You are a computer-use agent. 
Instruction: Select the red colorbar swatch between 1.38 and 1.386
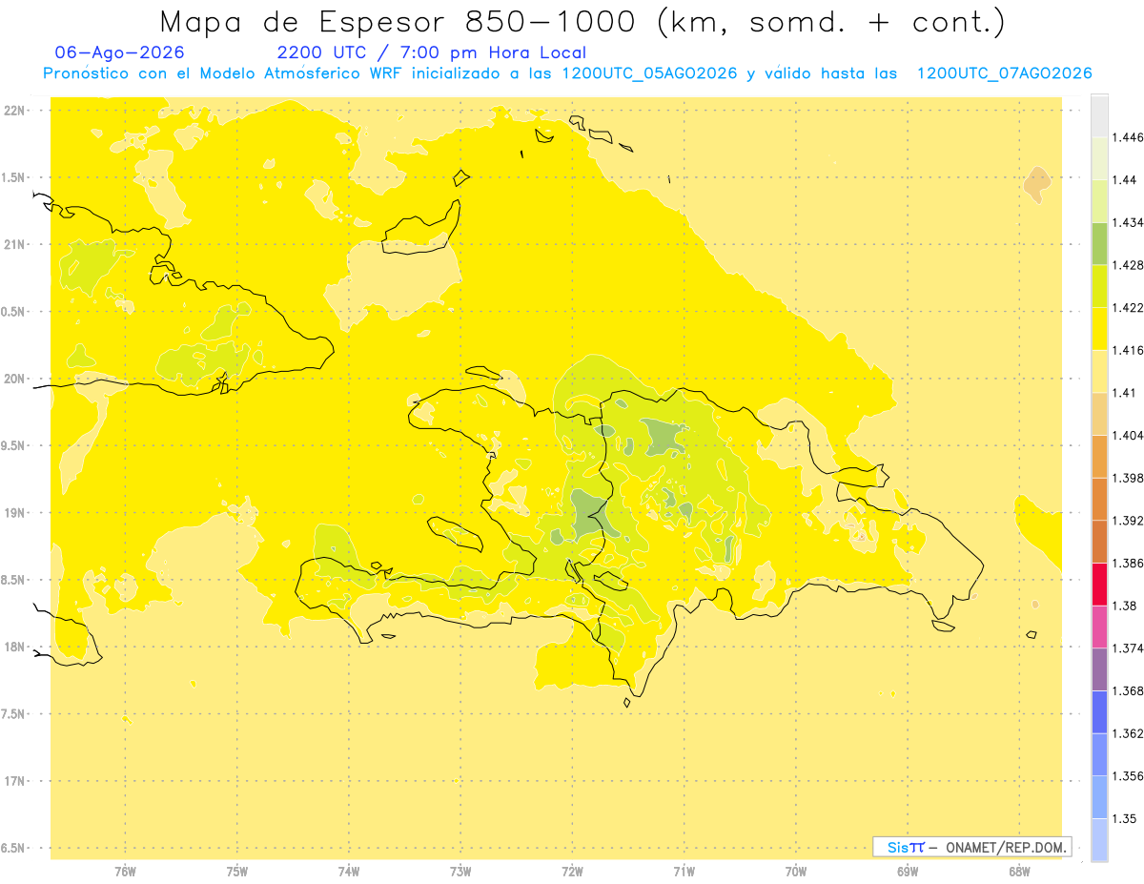1099,585
